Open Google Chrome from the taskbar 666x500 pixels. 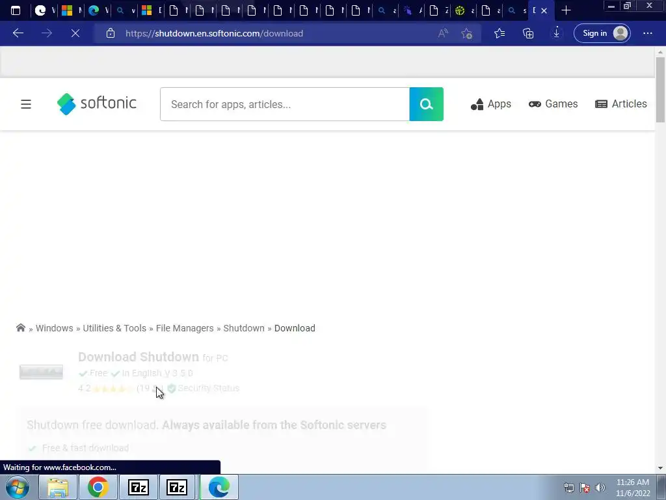point(98,487)
